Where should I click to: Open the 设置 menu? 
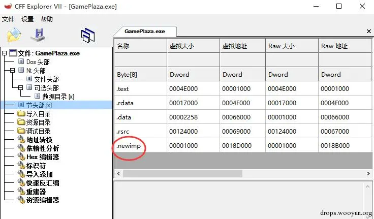pyautogui.click(x=27, y=19)
